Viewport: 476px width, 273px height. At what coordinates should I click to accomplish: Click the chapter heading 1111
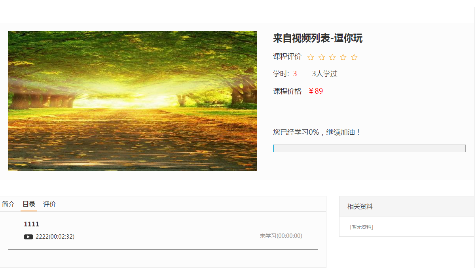32,224
